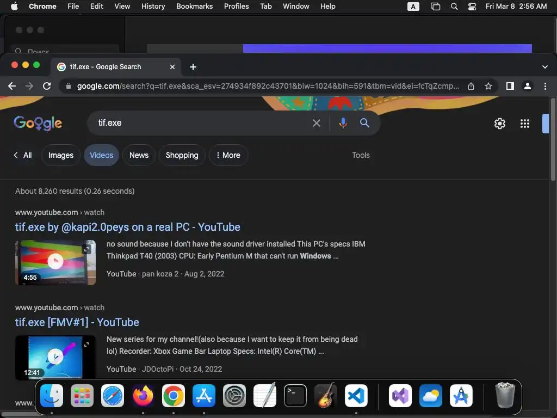Viewport: 557px width, 418px height.
Task: Start voice search with microphone
Action: 343,123
